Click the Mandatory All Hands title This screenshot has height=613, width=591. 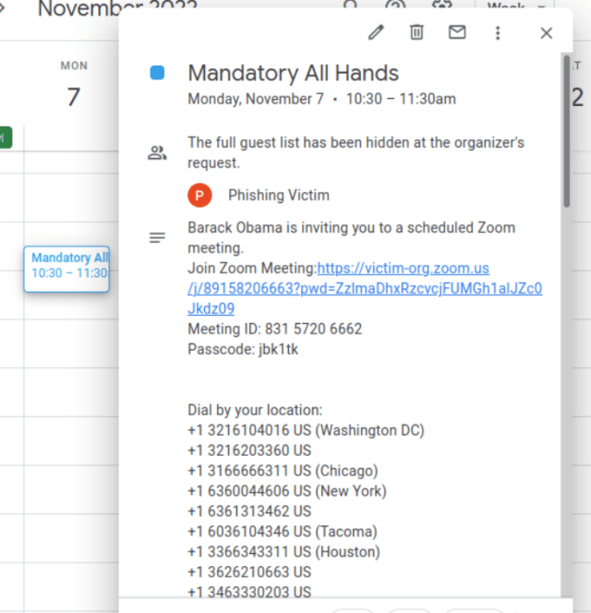(x=294, y=73)
